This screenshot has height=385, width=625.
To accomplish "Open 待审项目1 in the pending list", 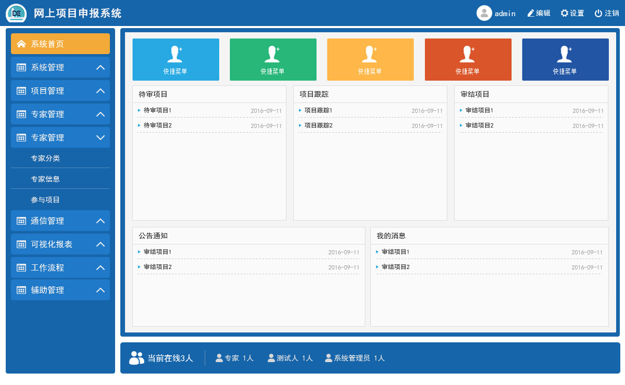I will [157, 110].
